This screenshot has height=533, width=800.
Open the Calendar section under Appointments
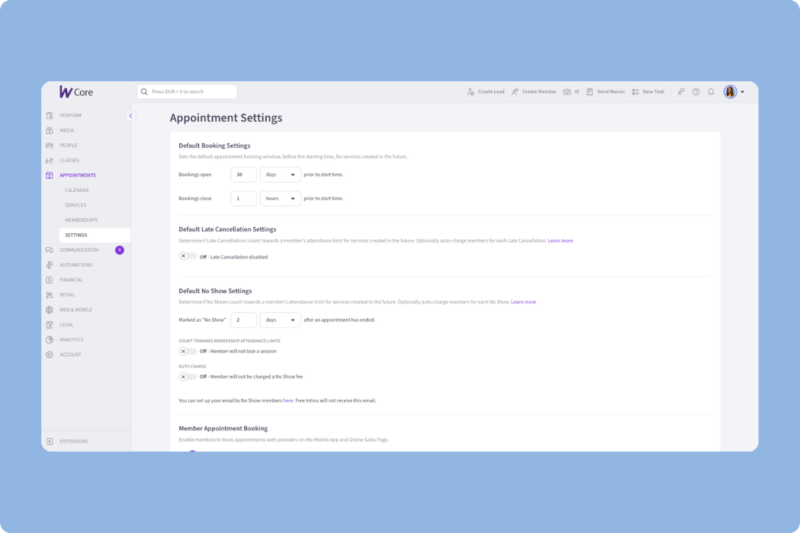76,190
